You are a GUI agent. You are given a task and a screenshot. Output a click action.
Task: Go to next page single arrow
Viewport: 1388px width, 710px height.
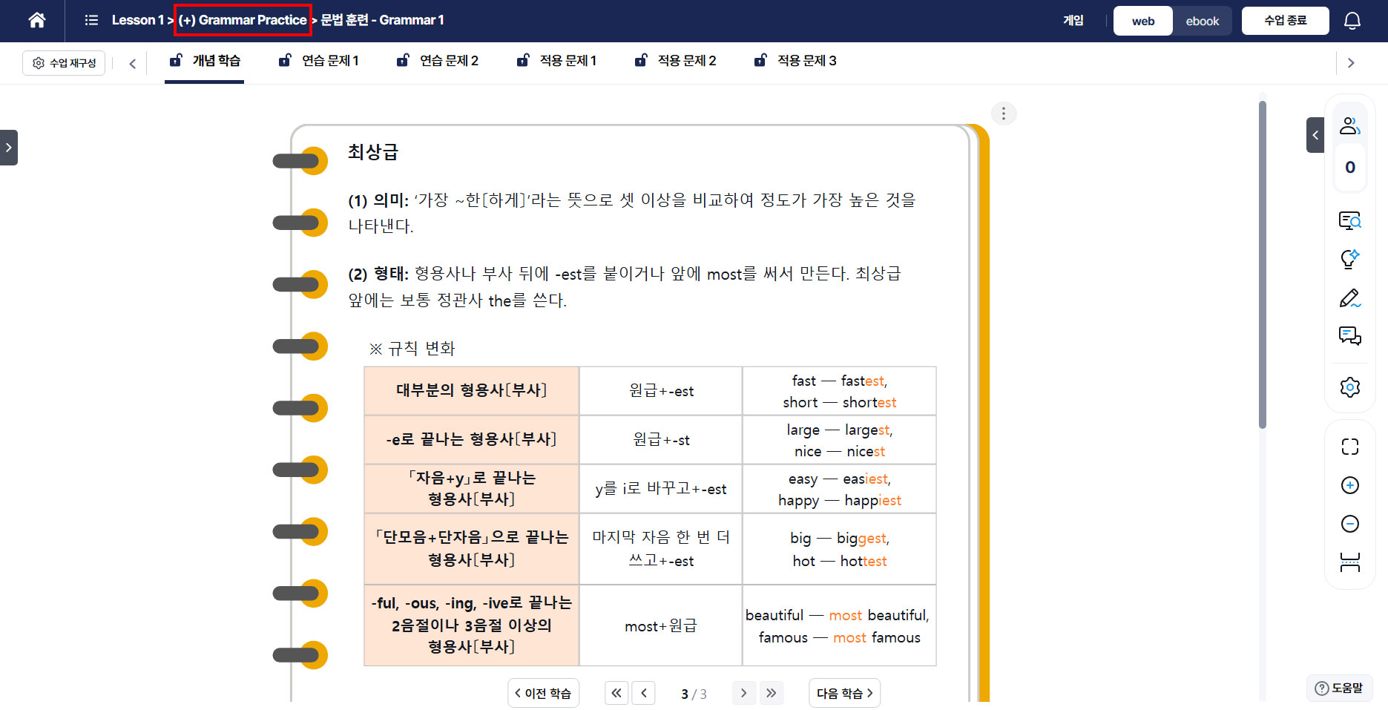point(744,693)
